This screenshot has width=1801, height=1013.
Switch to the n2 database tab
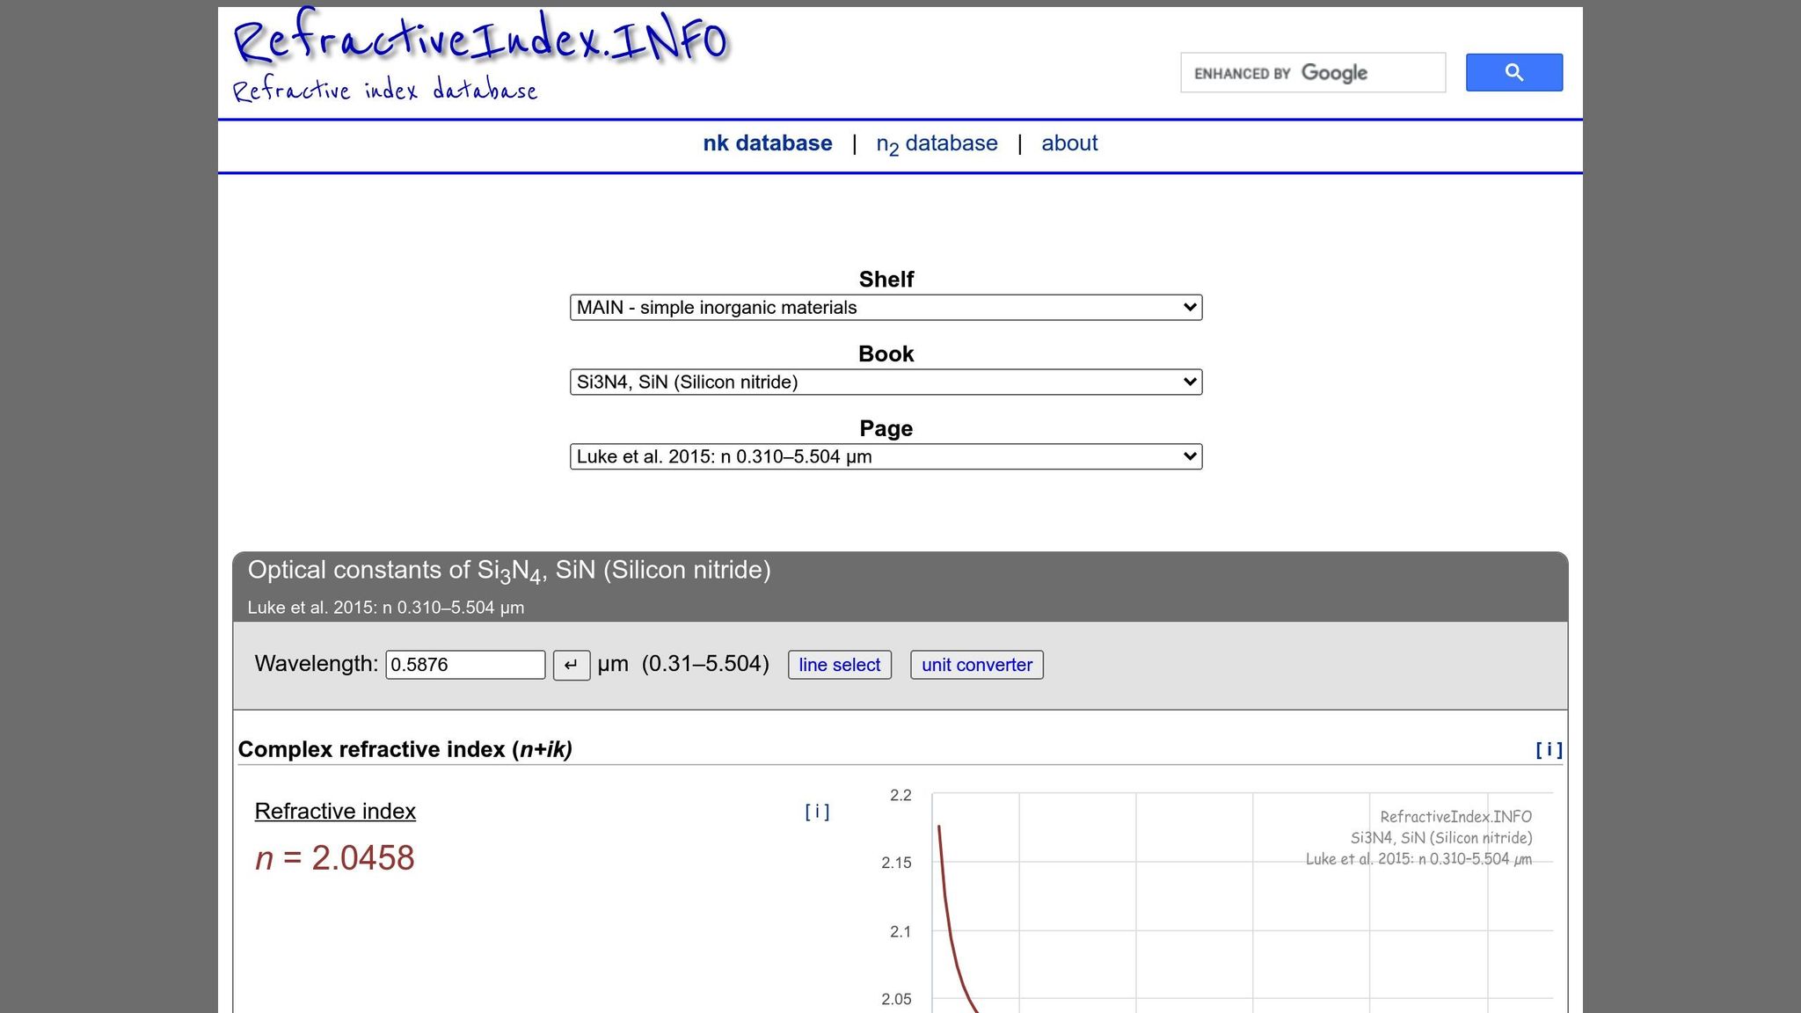point(937,143)
